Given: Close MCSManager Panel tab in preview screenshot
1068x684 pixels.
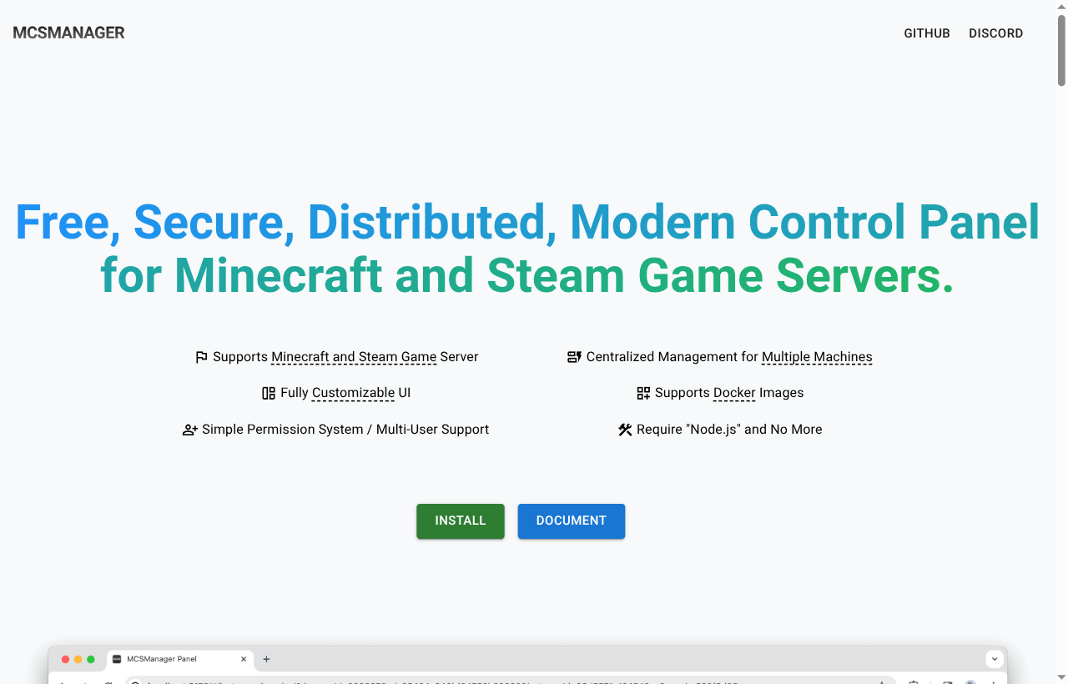Looking at the screenshot, I should [244, 659].
